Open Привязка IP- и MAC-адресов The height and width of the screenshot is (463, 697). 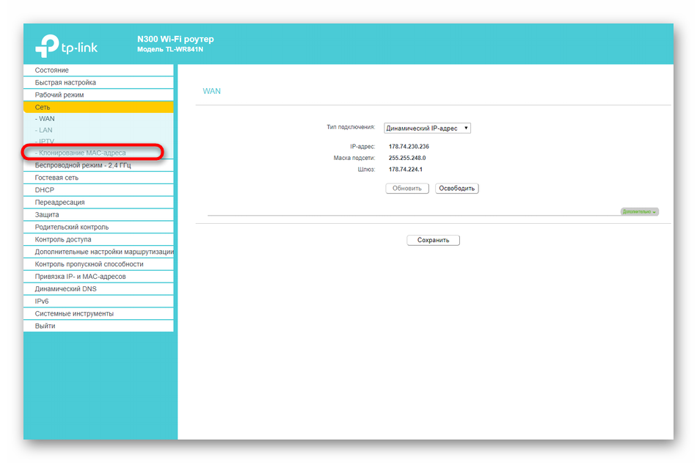coord(98,277)
